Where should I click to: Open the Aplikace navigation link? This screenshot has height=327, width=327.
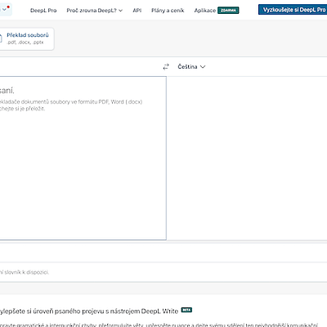[205, 11]
